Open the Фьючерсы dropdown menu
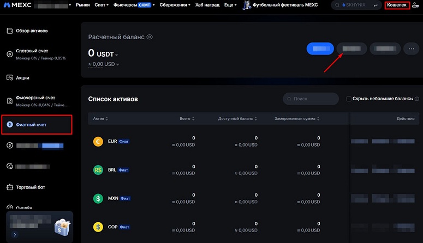The width and height of the screenshot is (423, 243). click(x=134, y=5)
